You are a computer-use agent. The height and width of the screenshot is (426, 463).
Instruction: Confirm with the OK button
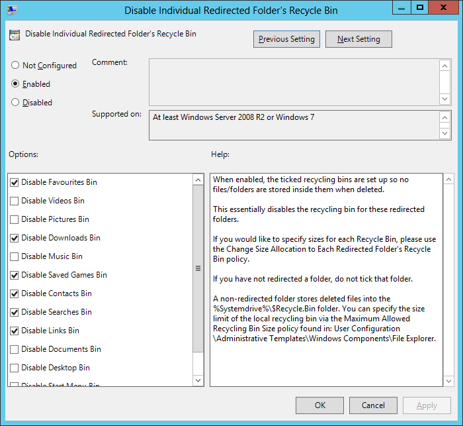[x=319, y=405]
